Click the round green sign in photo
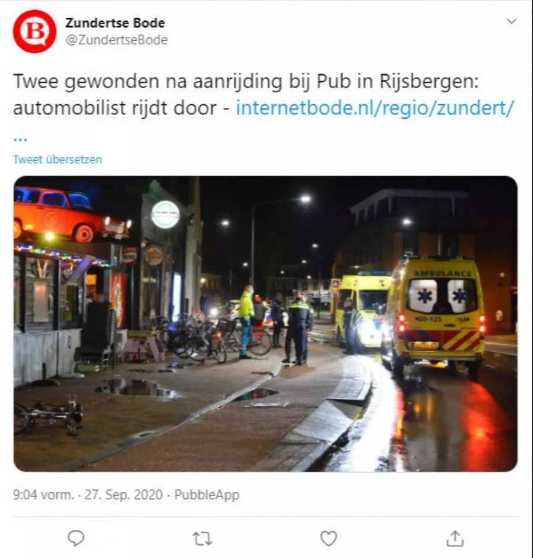This screenshot has height=558, width=533. point(166,215)
